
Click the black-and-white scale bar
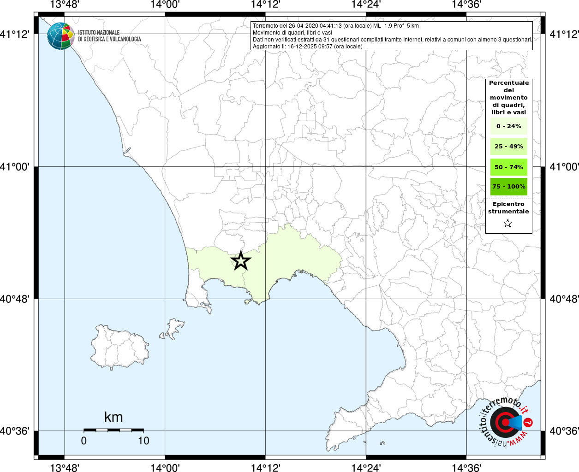pyautogui.click(x=113, y=430)
